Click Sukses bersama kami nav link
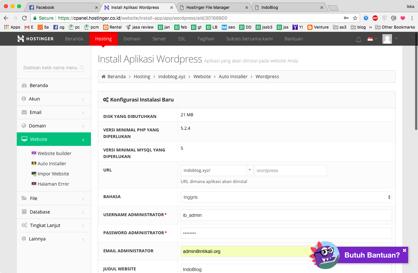This screenshot has width=418, height=273. pyautogui.click(x=249, y=39)
